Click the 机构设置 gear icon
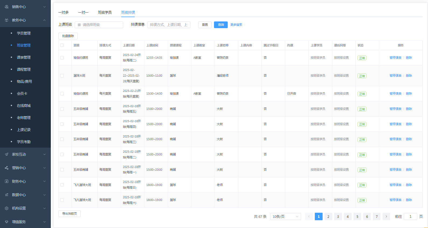Screen dimensions: 428x228 pos(7,208)
